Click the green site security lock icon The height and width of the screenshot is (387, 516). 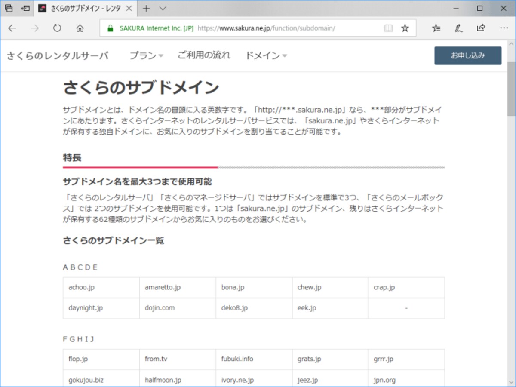[x=111, y=28]
